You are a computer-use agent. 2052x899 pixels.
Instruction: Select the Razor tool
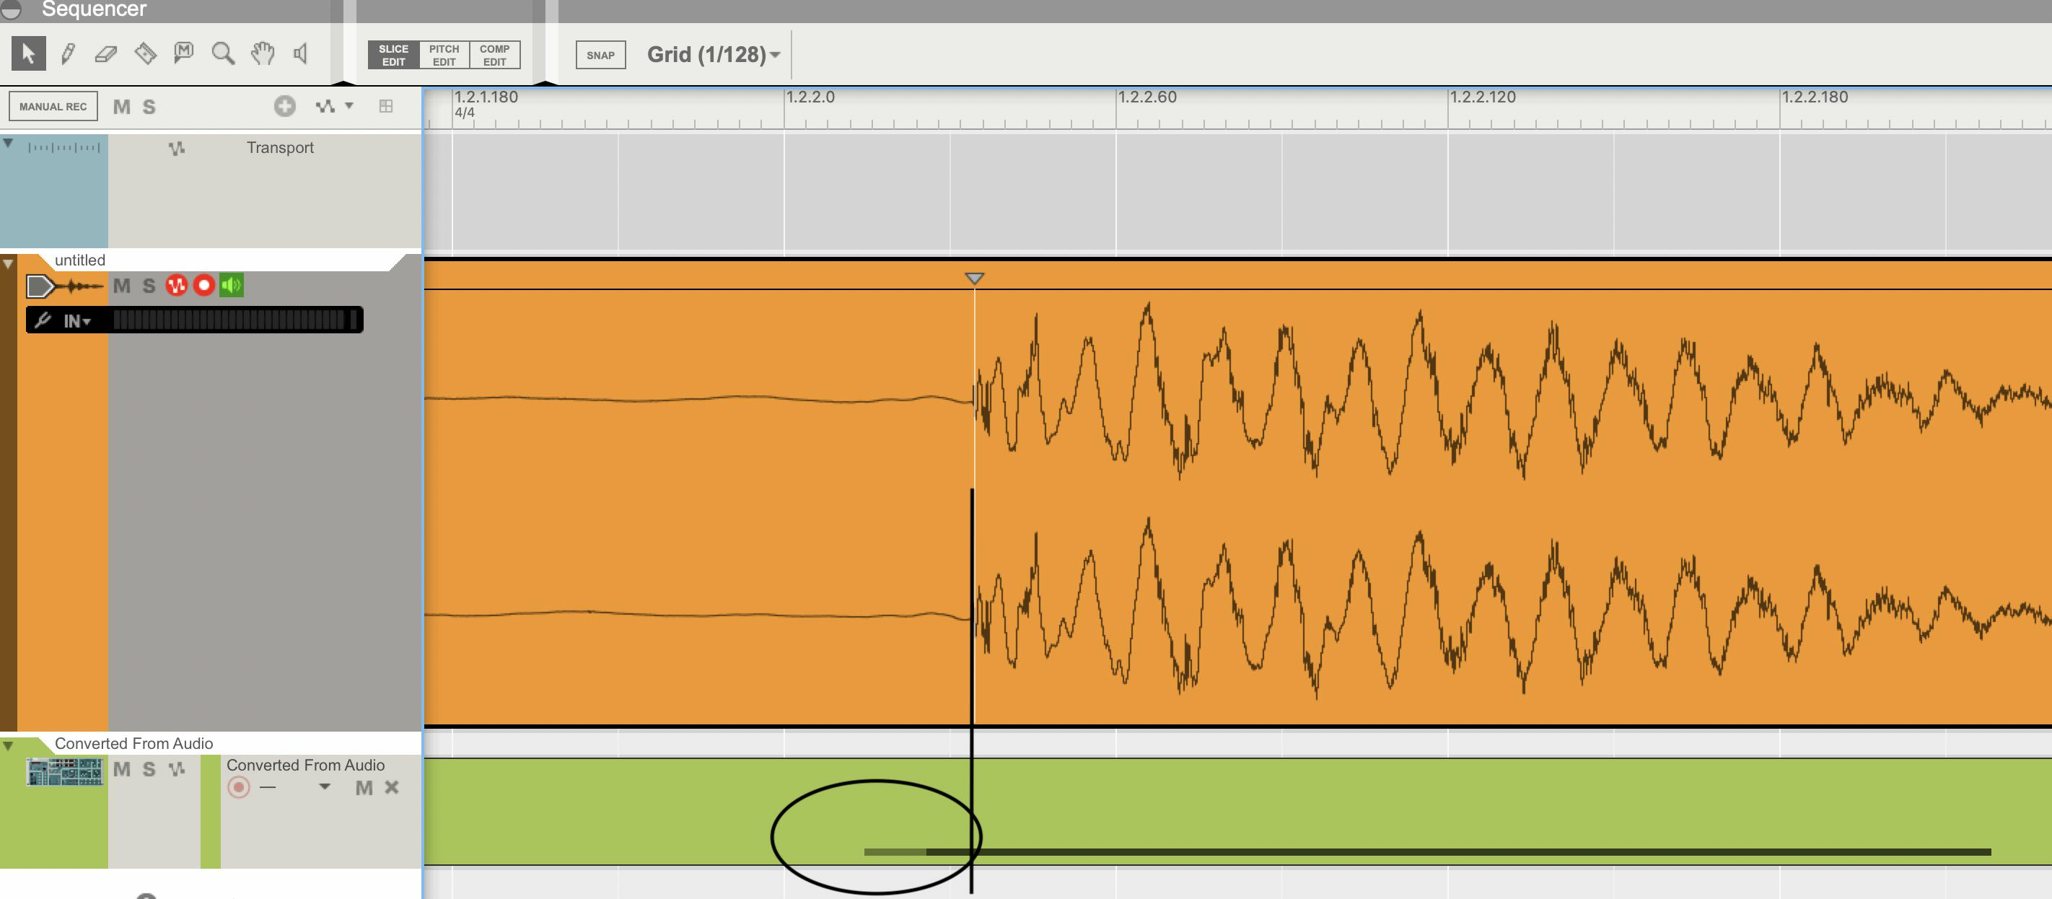(x=145, y=54)
